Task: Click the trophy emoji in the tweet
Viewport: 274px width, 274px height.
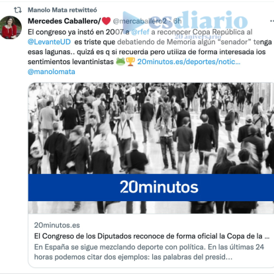Action: point(130,62)
